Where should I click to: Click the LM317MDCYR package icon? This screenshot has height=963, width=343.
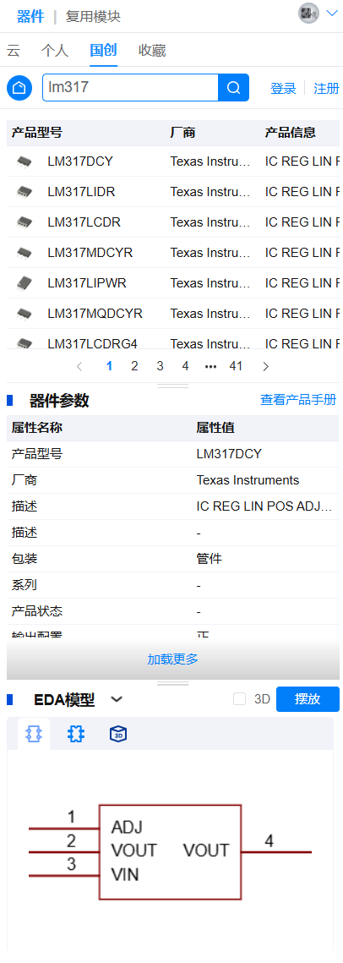click(x=24, y=253)
